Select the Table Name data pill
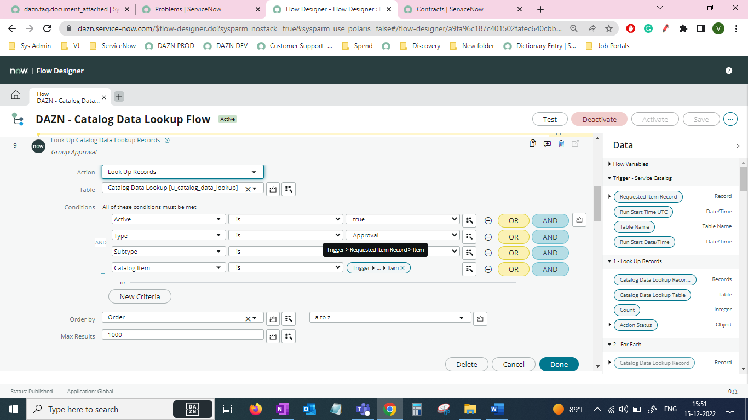Viewport: 748px width, 420px height. tap(634, 226)
